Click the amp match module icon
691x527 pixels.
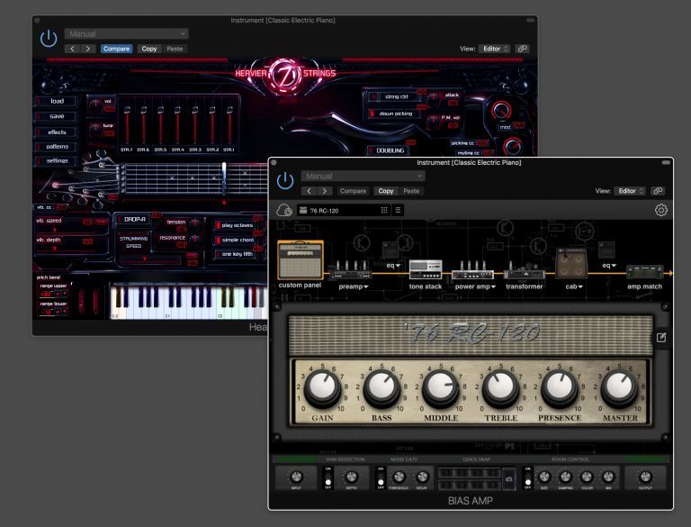coord(644,271)
